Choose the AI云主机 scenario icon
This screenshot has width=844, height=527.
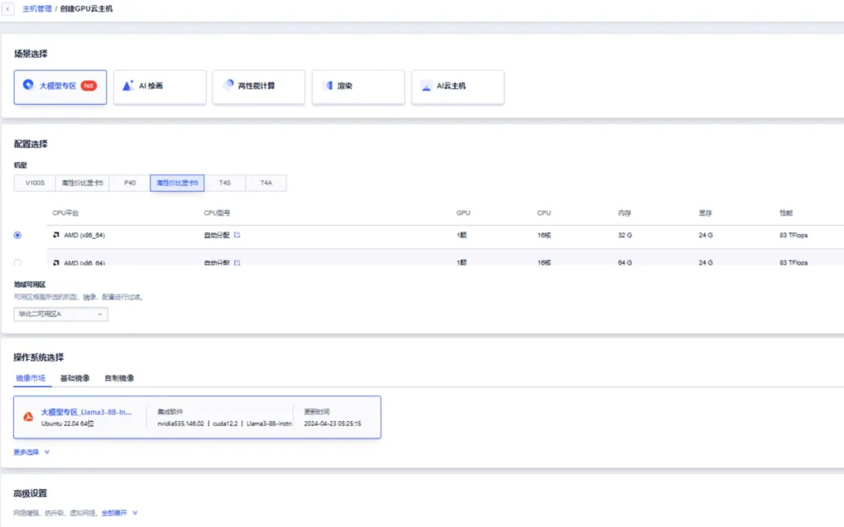coord(426,86)
